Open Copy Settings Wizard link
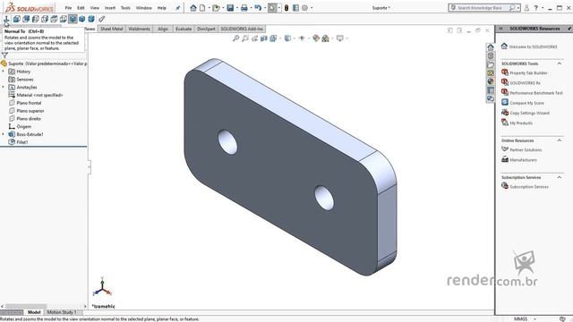 coord(529,114)
